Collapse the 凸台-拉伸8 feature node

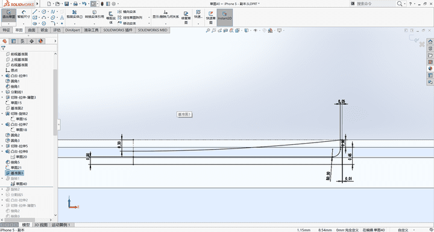coord(2,151)
